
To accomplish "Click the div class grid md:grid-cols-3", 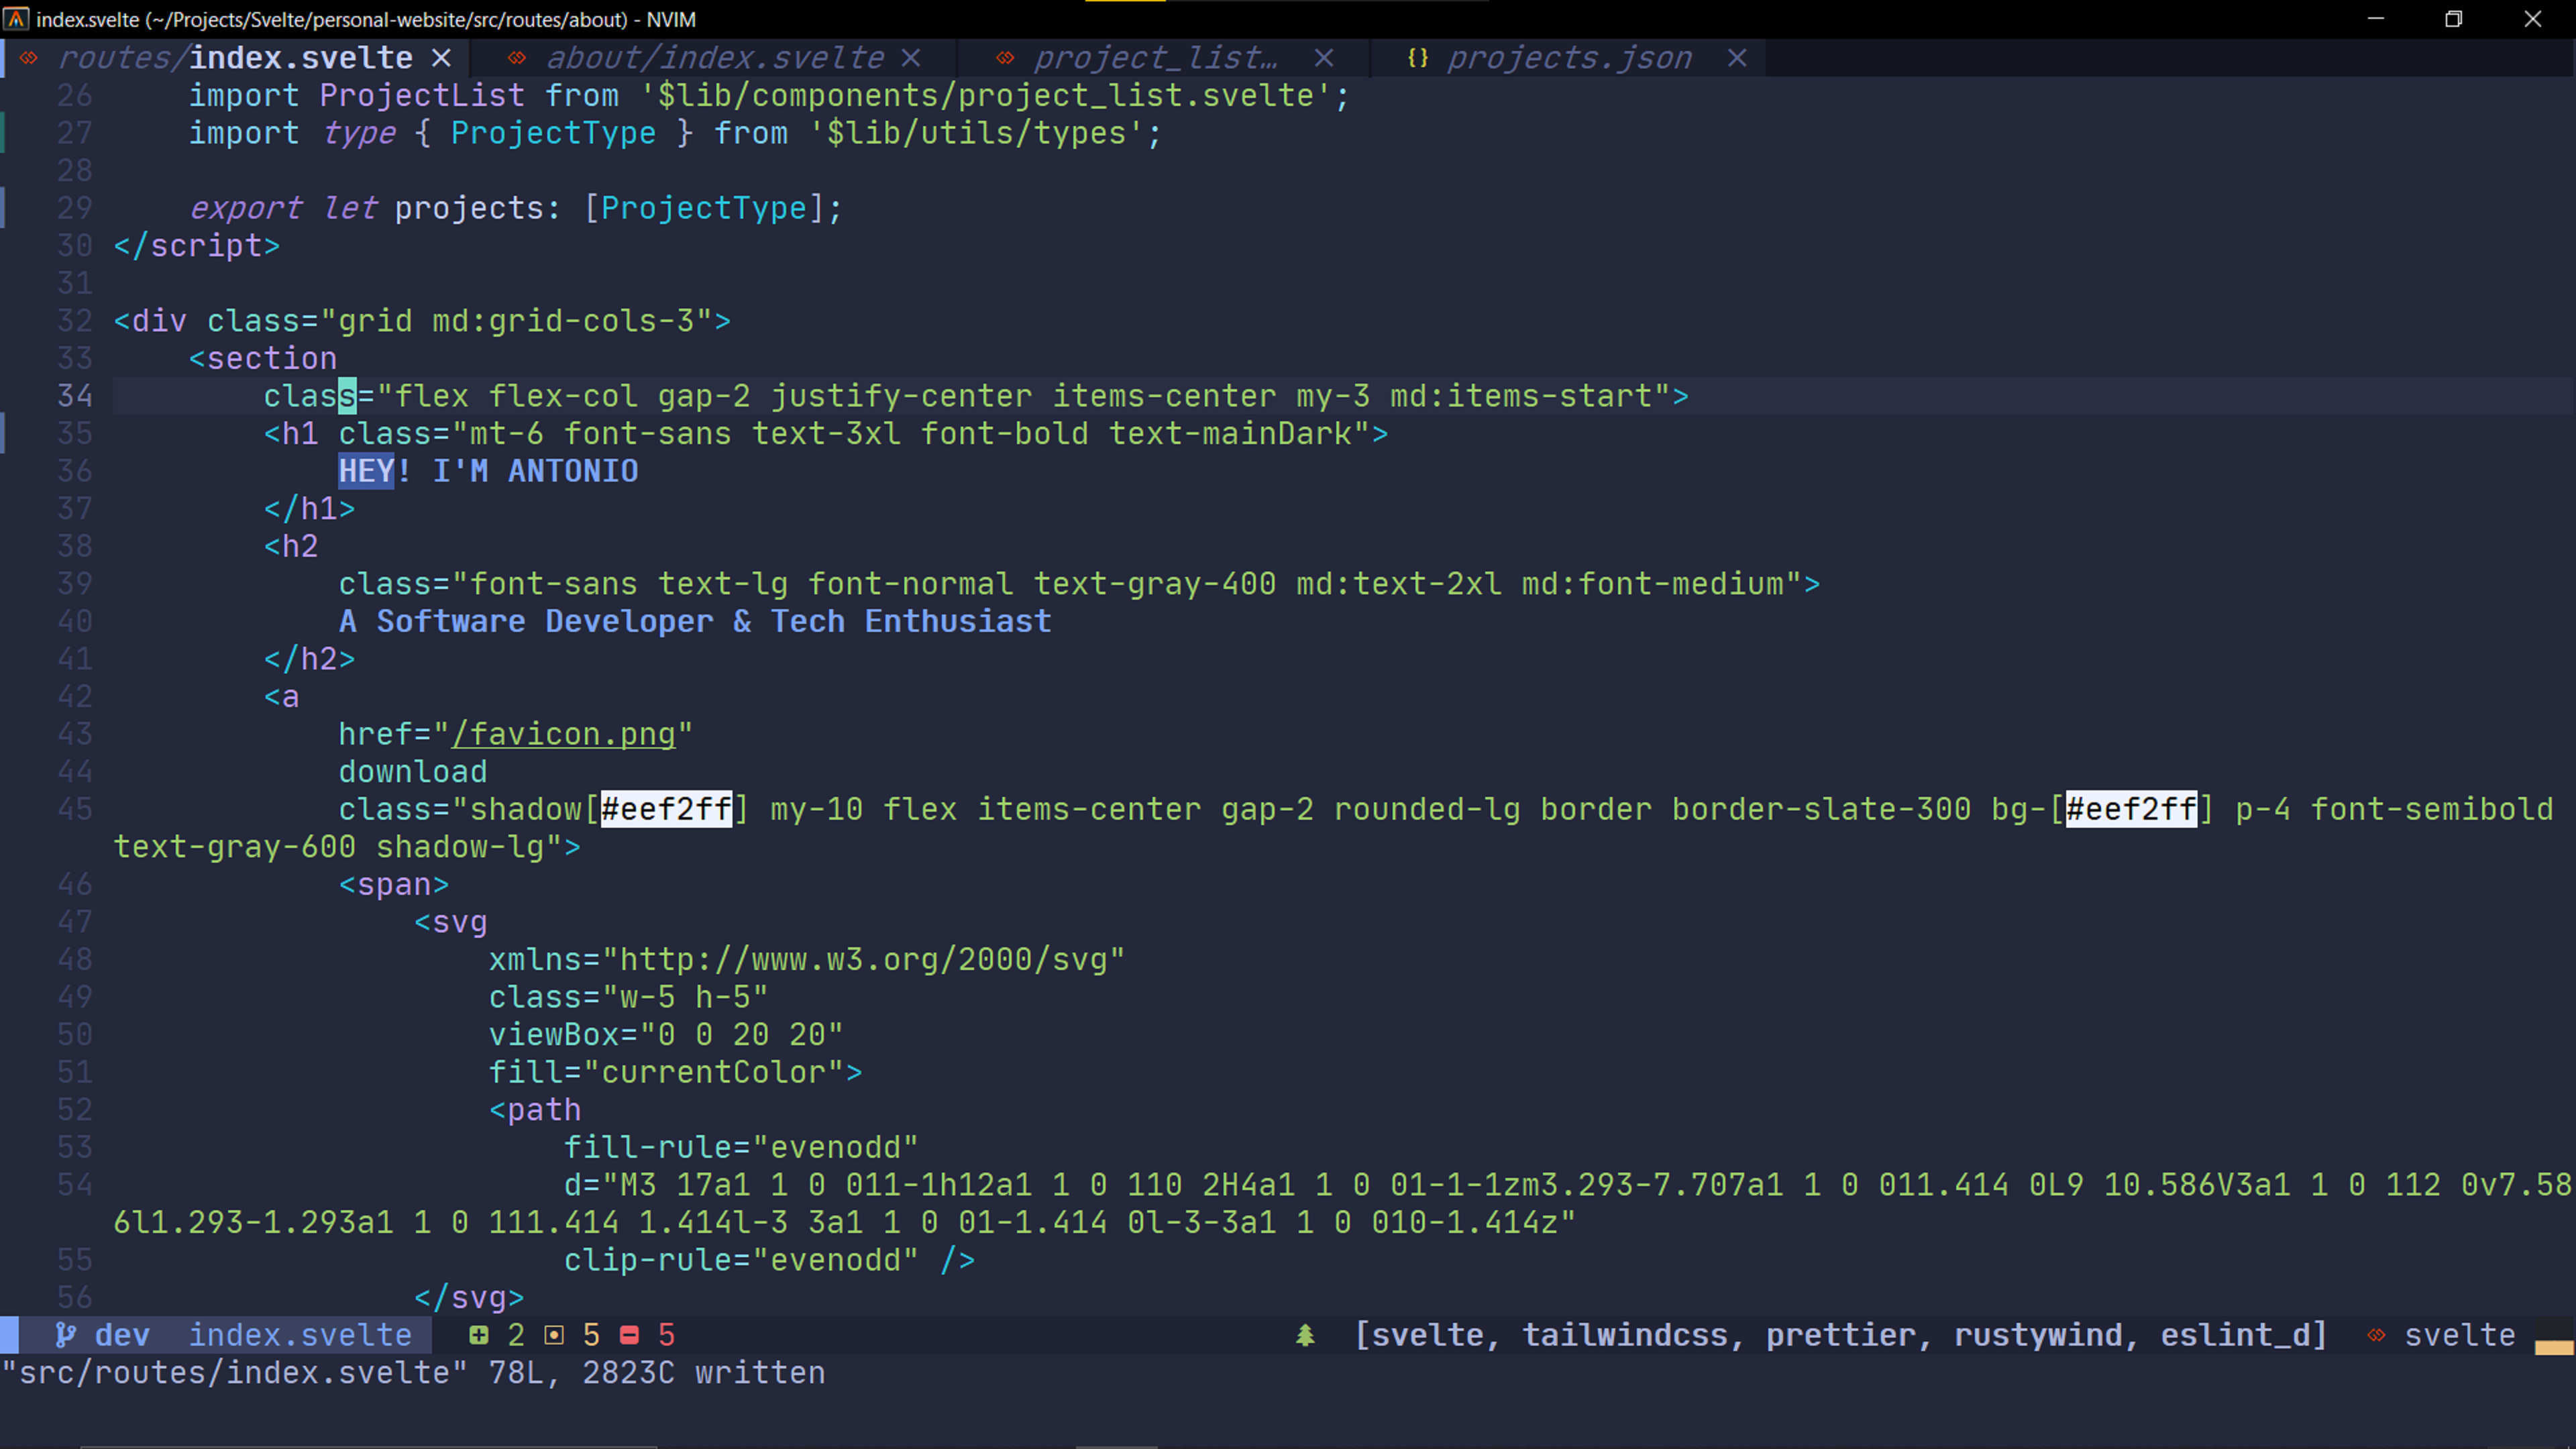I will [422, 321].
